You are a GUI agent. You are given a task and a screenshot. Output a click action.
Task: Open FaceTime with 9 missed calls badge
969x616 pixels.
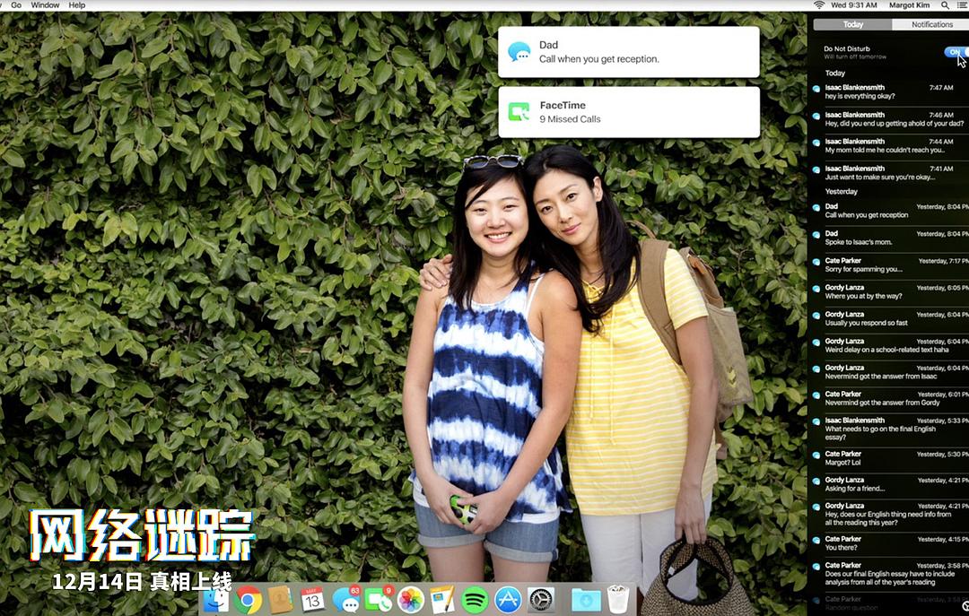click(379, 600)
